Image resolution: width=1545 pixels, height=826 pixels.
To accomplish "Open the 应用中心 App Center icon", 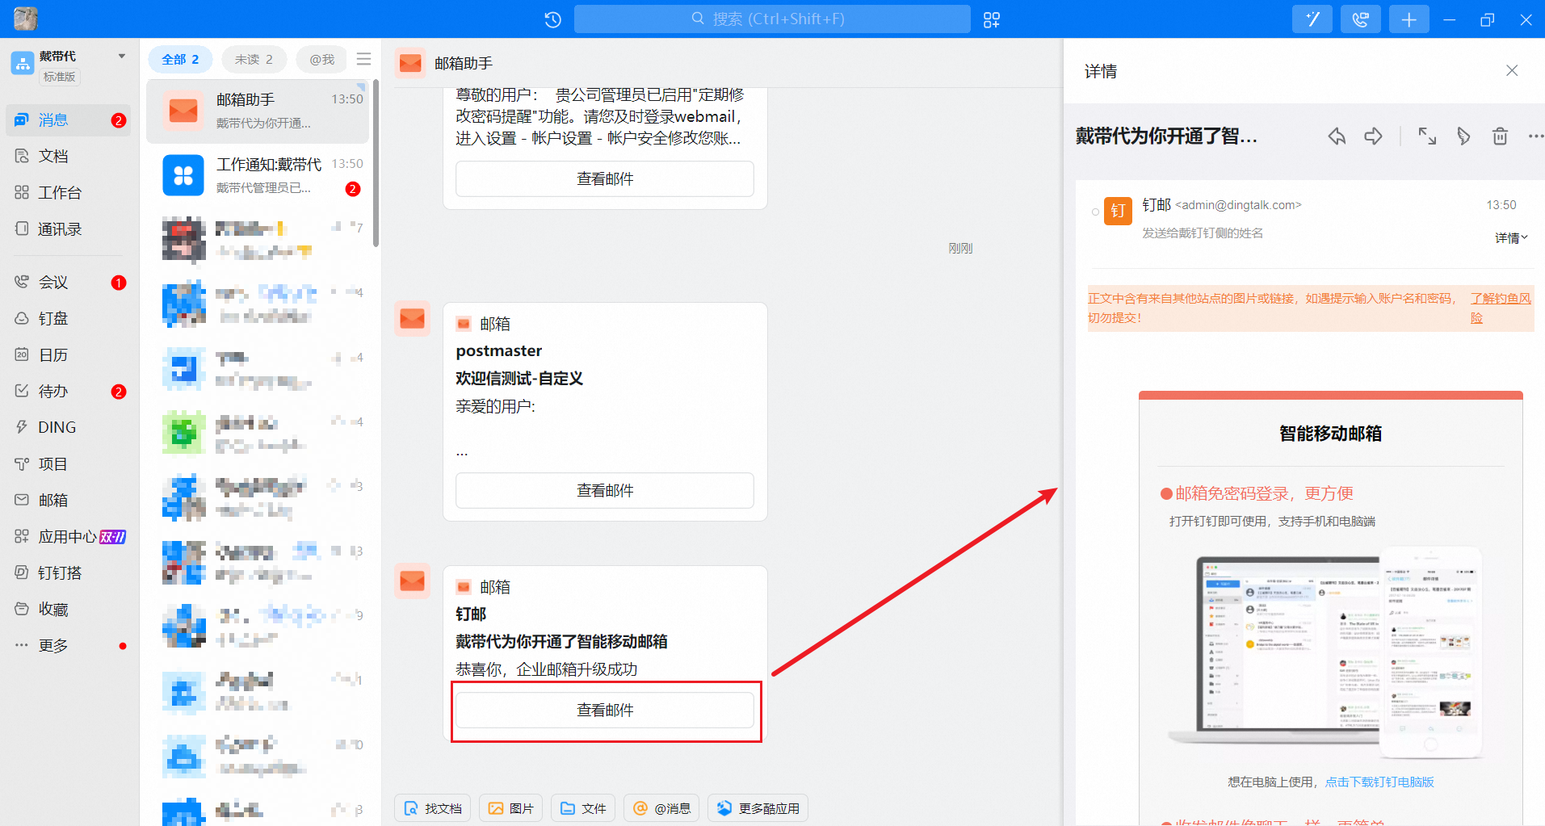I will [x=21, y=536].
